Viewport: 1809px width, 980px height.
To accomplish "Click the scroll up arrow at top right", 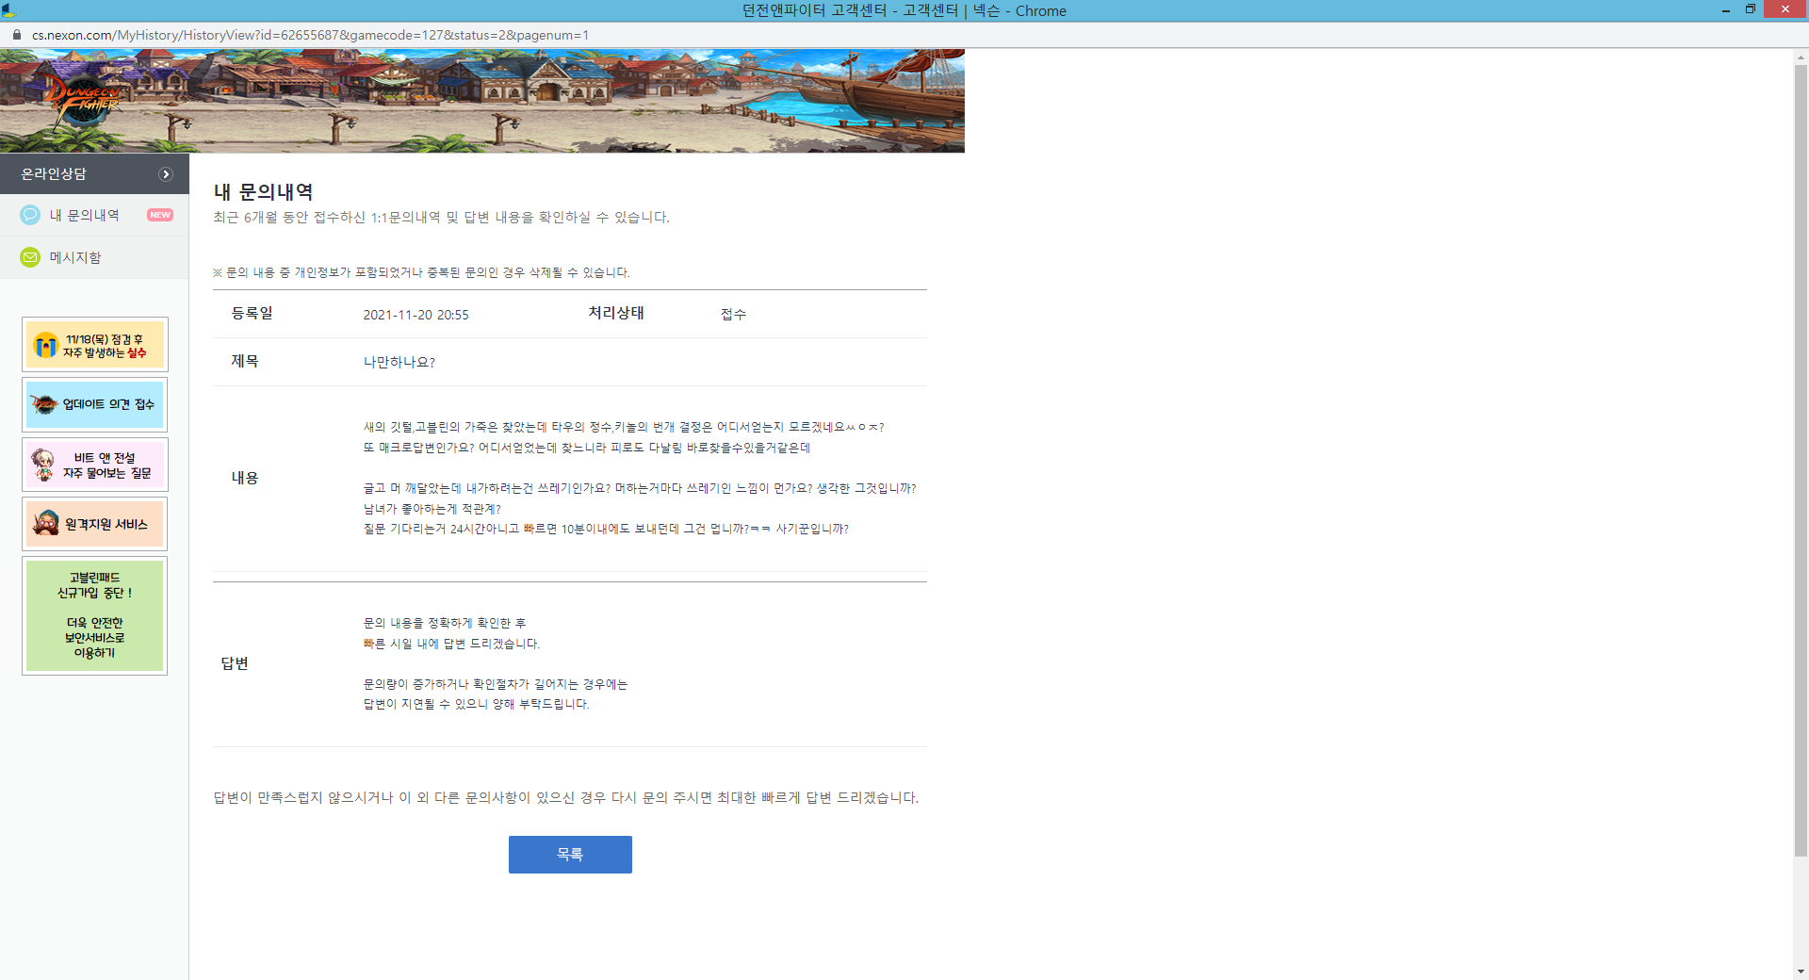I will pos(1801,57).
